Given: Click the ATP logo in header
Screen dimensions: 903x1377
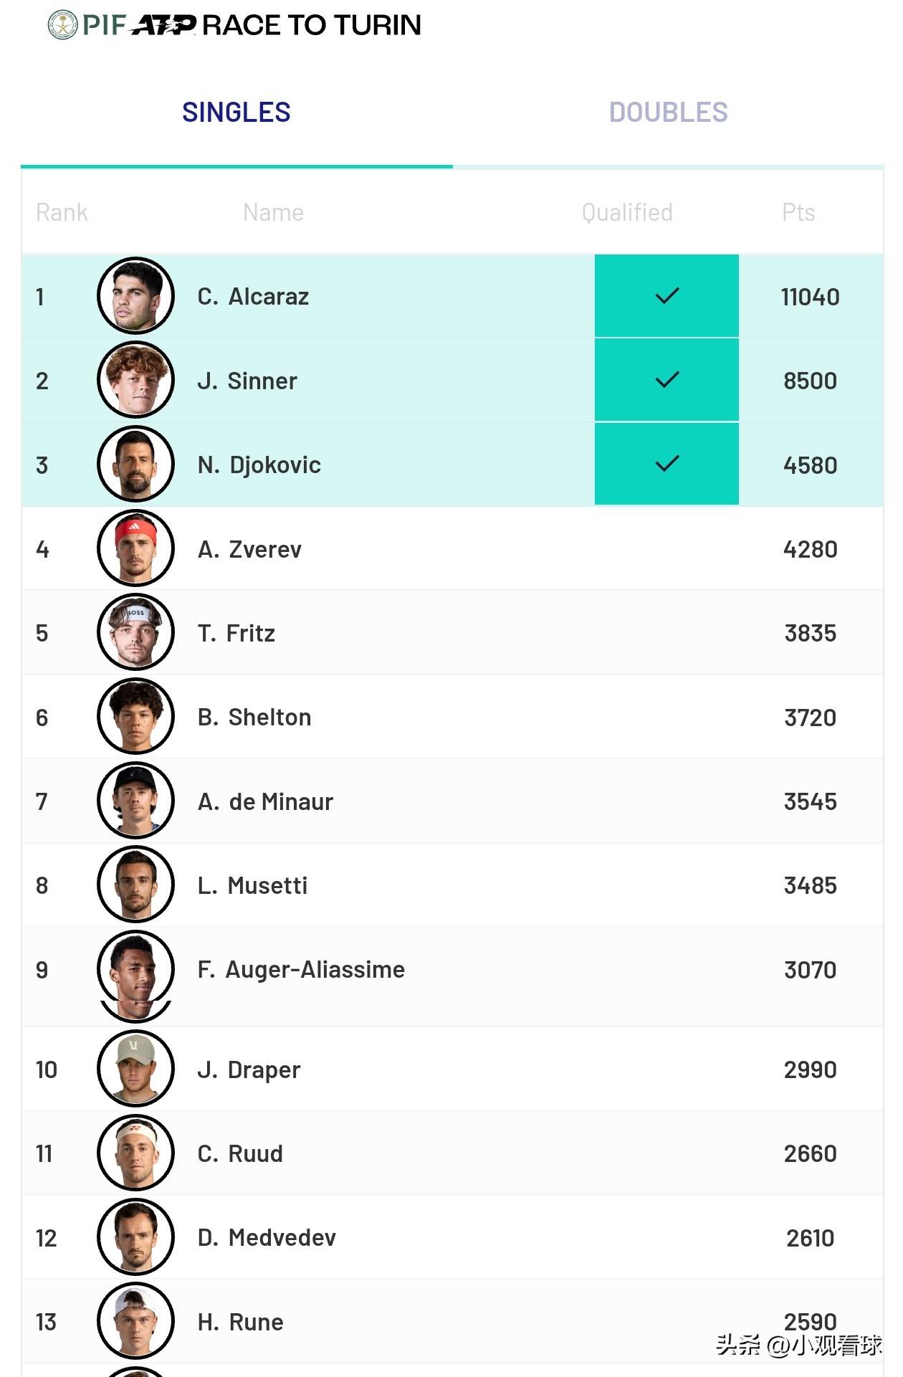Looking at the screenshot, I should tap(164, 26).
